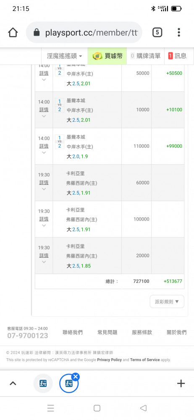194x420 pixels.
Task: Open 詳情 for 110000 墨爾本城 bet
Action: [x=44, y=146]
